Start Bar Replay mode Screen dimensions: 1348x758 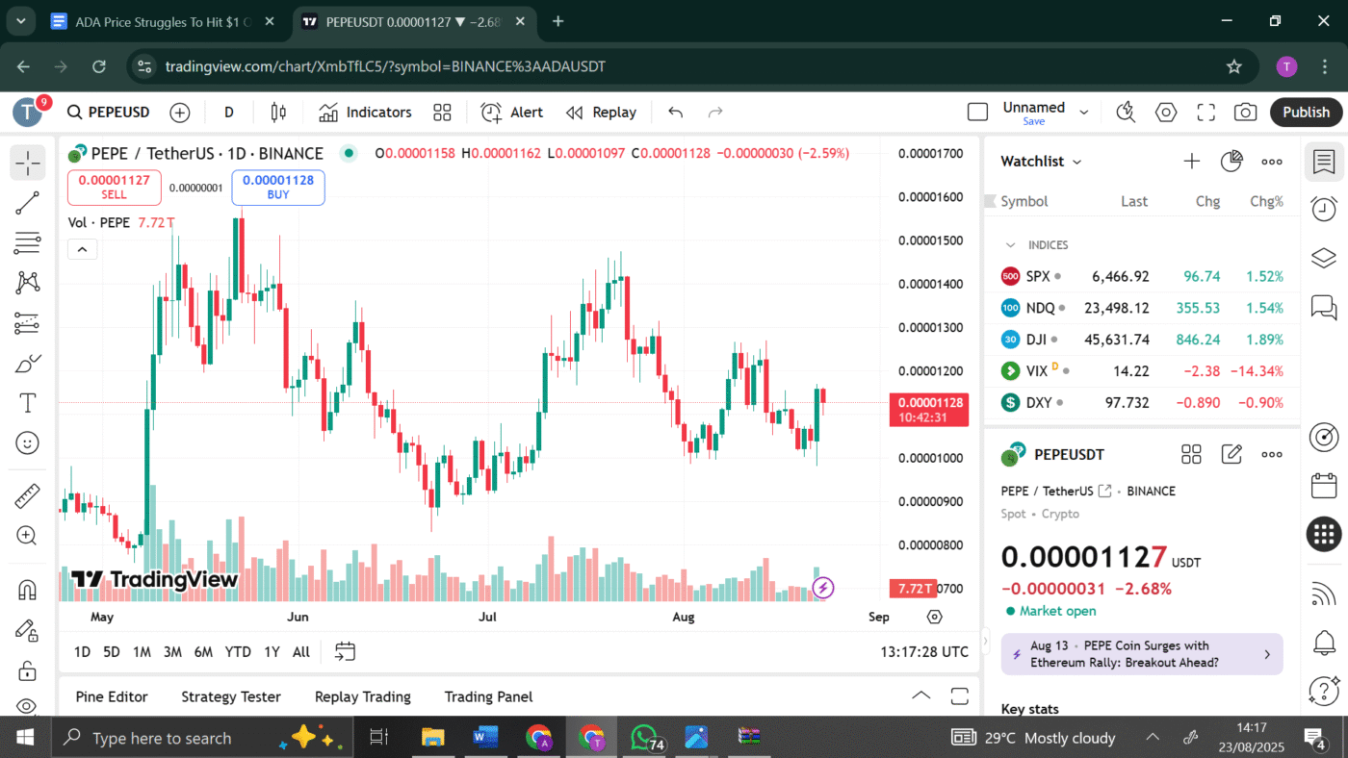tap(602, 113)
